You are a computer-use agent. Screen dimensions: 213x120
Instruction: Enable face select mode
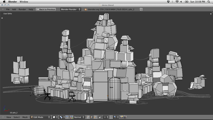point(95,117)
